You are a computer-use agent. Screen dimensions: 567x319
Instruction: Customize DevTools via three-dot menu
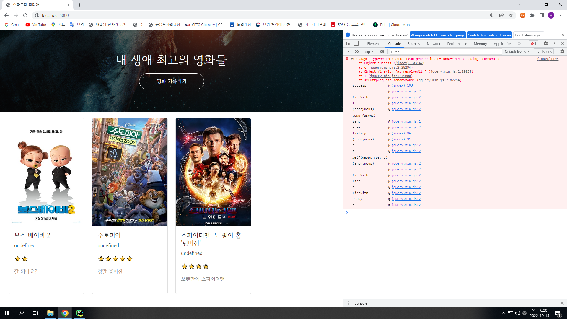(x=554, y=43)
